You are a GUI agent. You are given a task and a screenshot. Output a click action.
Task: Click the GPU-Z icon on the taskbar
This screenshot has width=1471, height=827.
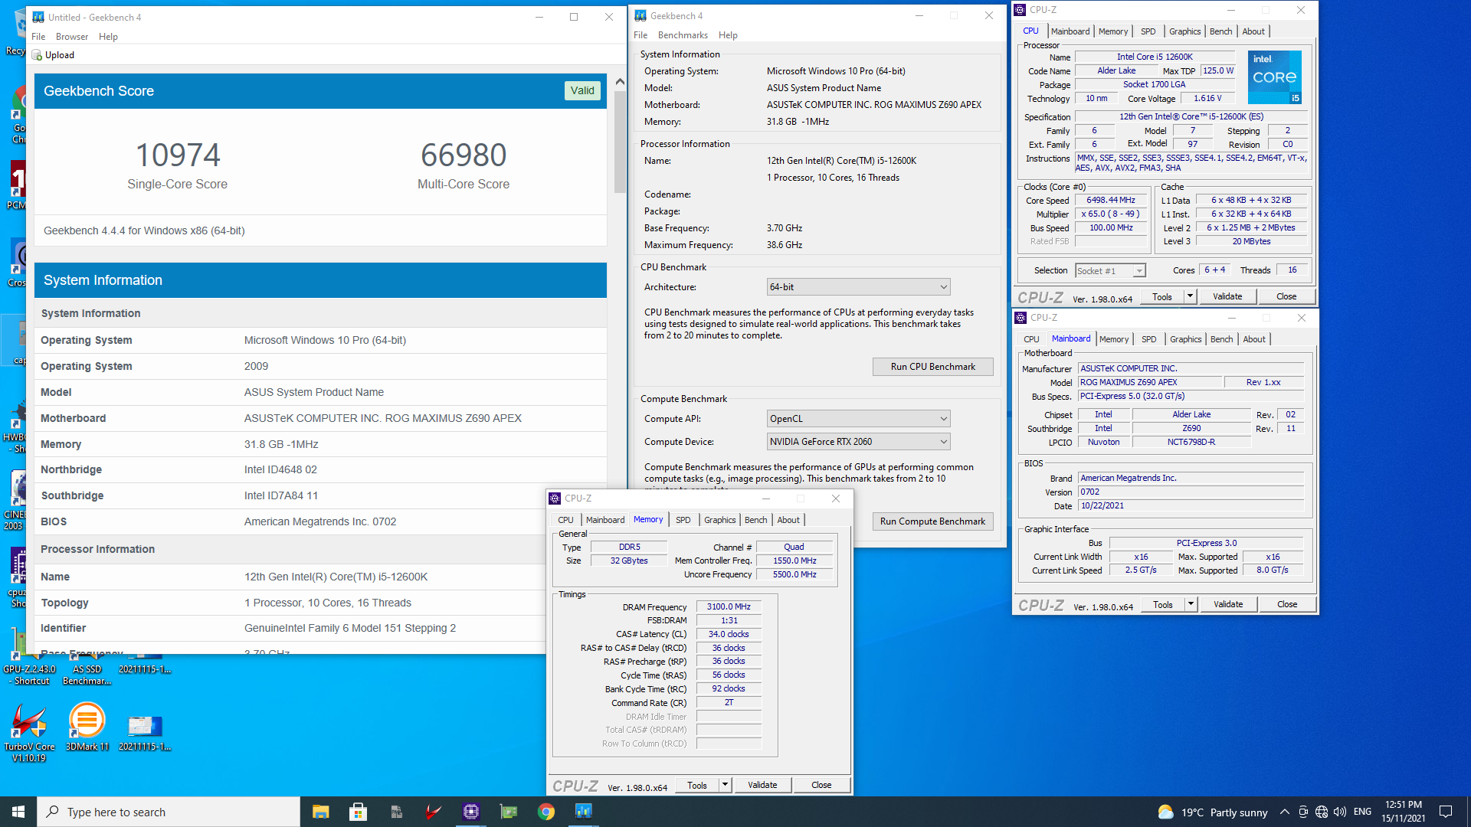[x=508, y=812]
